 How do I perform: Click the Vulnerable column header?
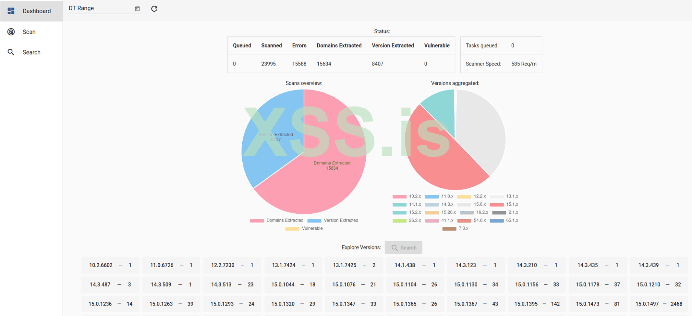437,46
